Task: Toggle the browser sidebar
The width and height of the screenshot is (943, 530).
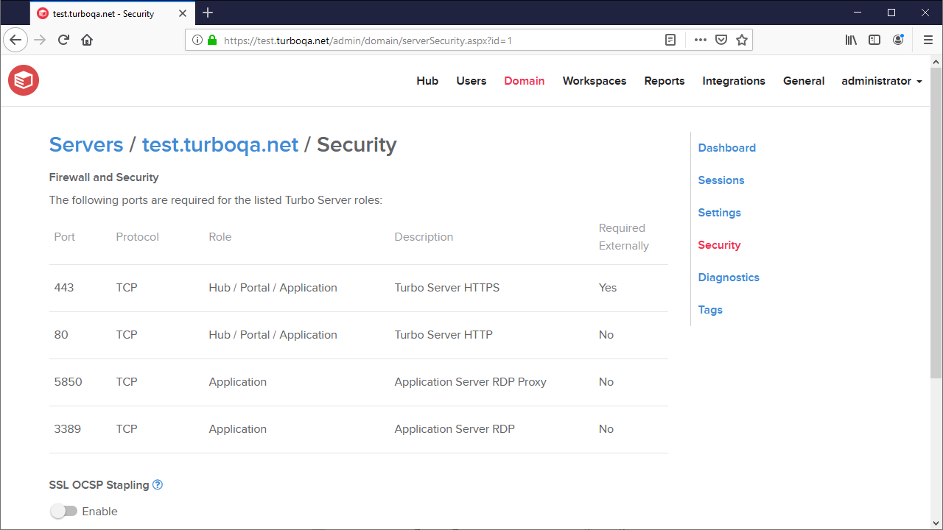Action: point(874,40)
